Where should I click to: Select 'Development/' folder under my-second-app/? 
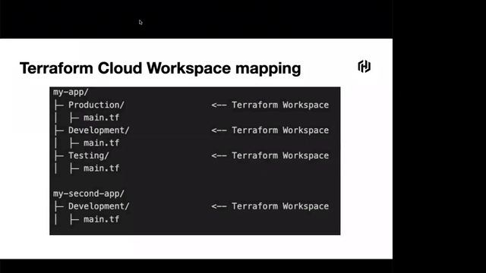point(99,206)
